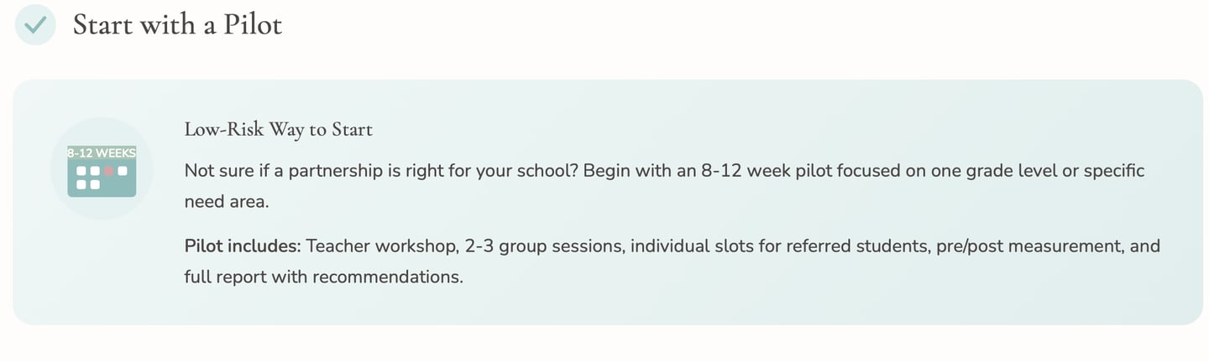Click the line full report with recommendations
Screen dimensions: 1209x362
(323, 277)
